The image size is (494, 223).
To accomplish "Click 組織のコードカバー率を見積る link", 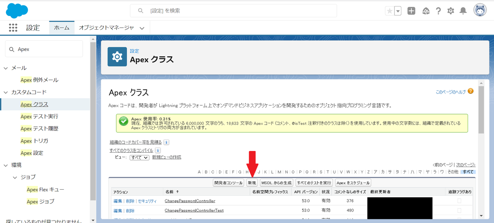I will click(x=136, y=142).
